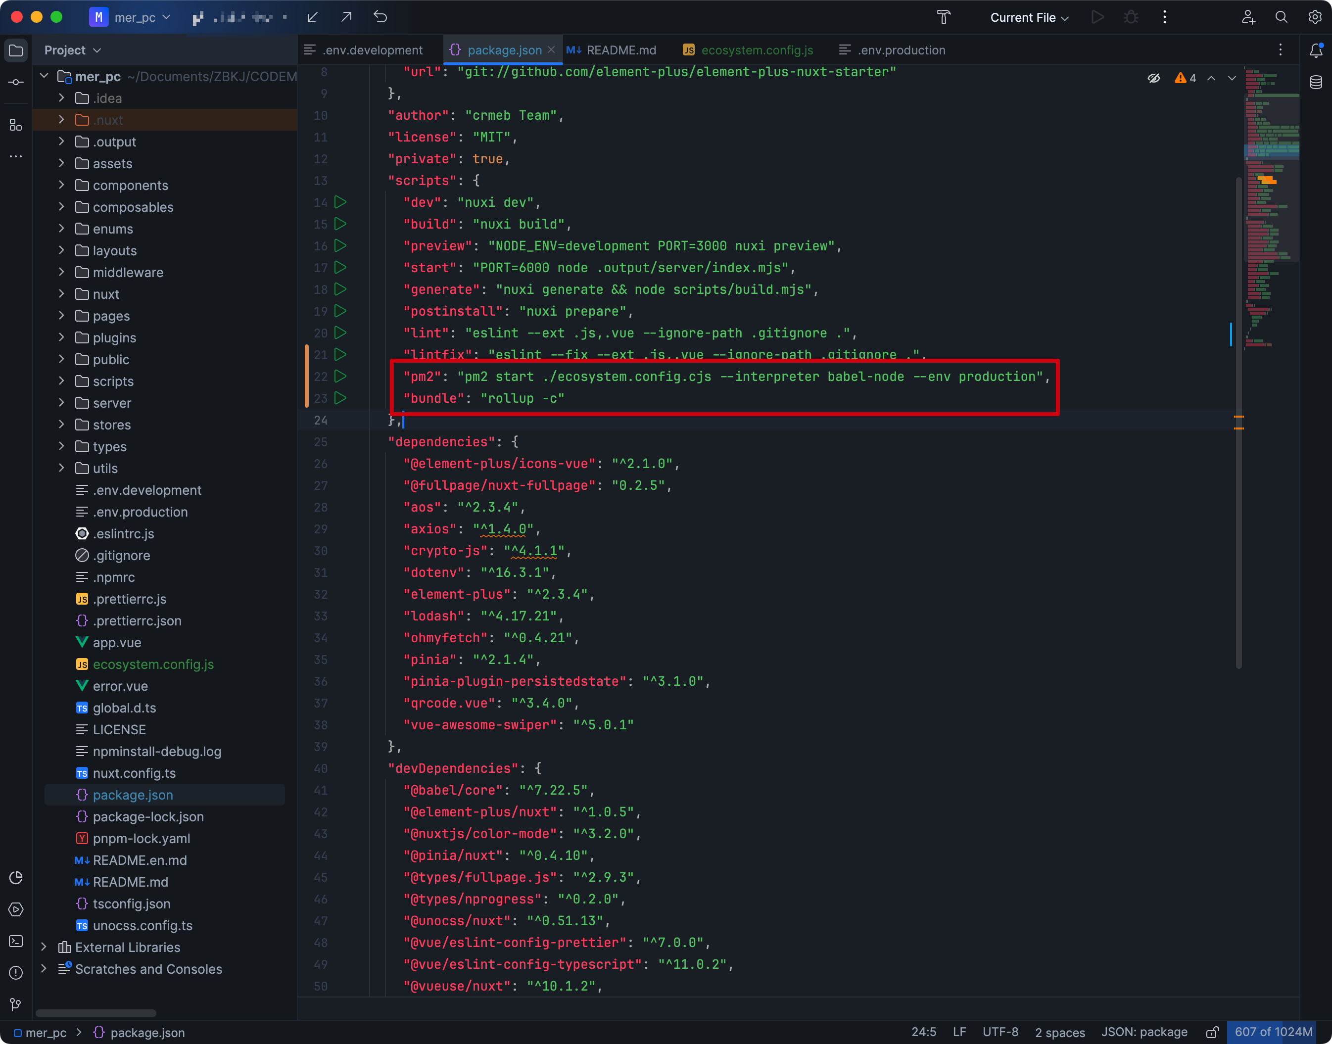
Task: Toggle inspections highlighting eye icon
Action: coord(1153,78)
